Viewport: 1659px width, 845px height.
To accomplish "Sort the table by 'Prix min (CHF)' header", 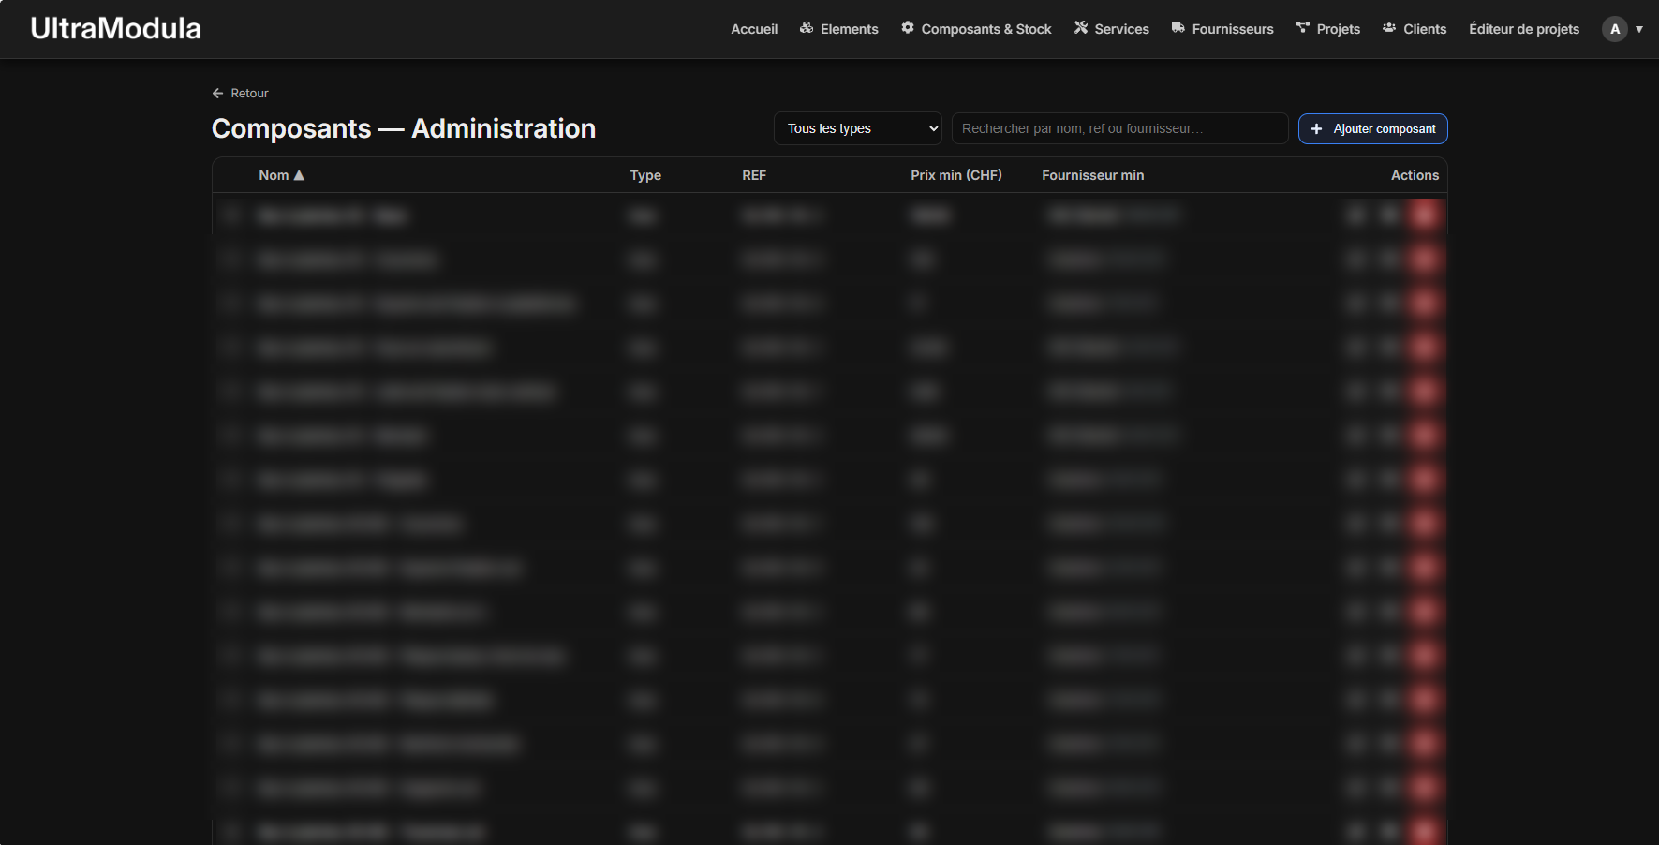I will [955, 175].
